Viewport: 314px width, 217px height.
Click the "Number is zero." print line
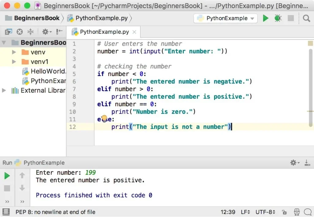153,112
